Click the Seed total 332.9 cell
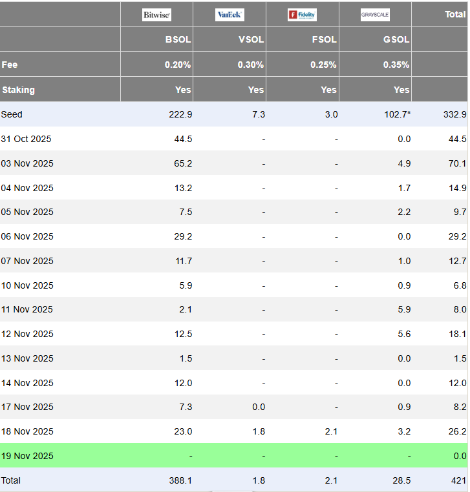470x492 pixels. (x=454, y=114)
